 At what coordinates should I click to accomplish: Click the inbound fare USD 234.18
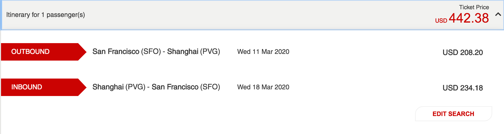click(463, 88)
